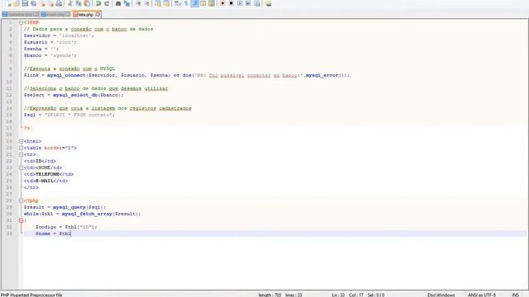Toggle word wrap in toolbar
This screenshot has width=529, height=297.
[178, 3]
